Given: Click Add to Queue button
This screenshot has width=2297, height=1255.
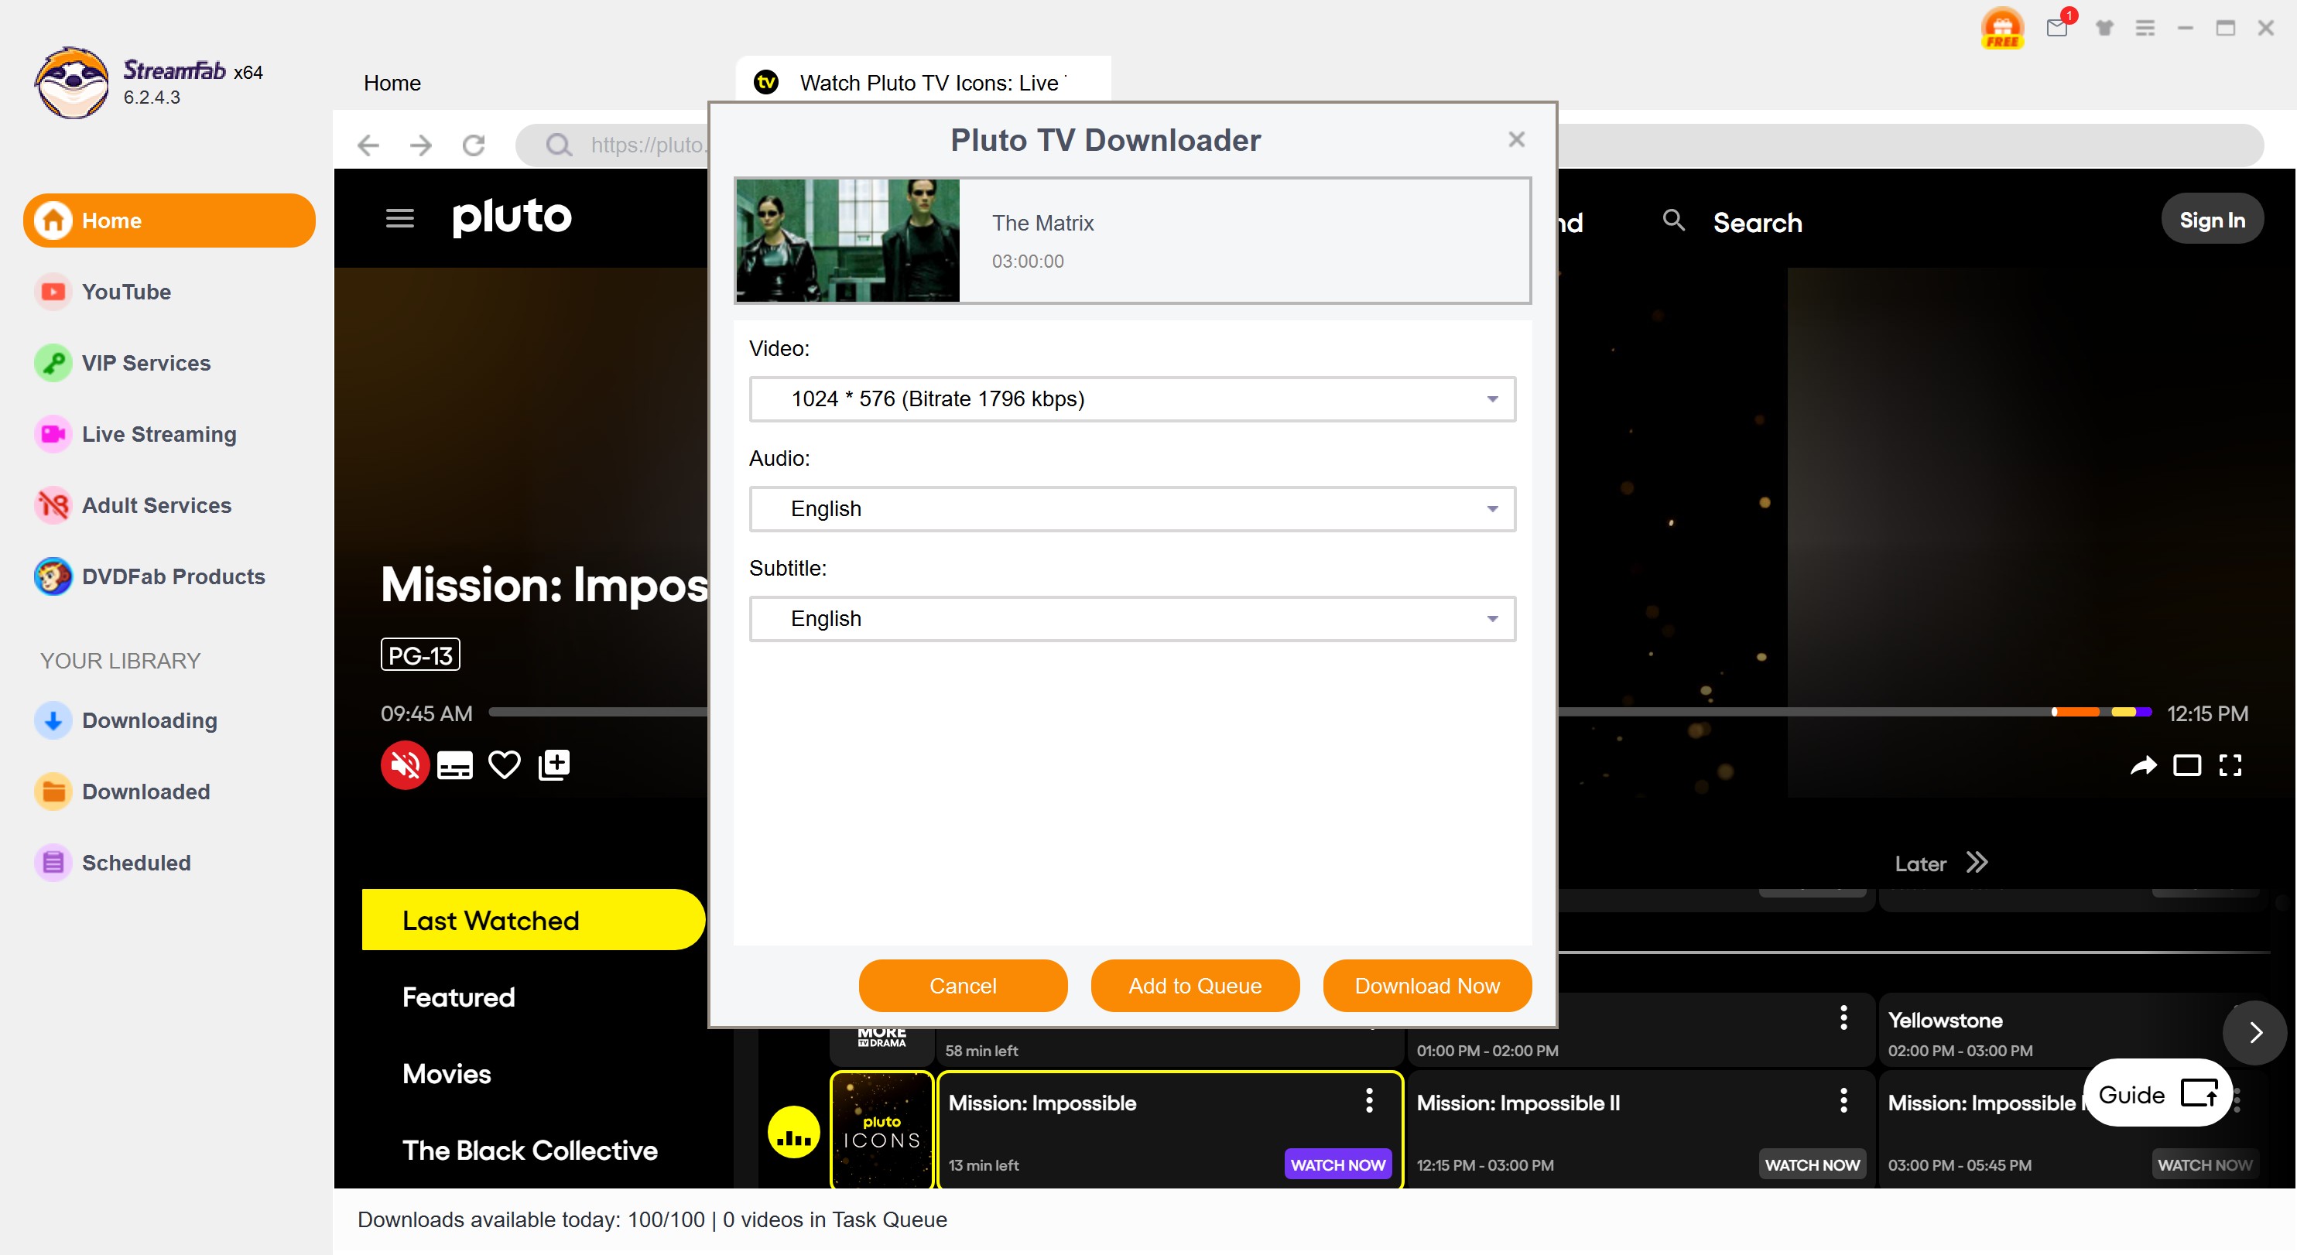Looking at the screenshot, I should 1195,986.
